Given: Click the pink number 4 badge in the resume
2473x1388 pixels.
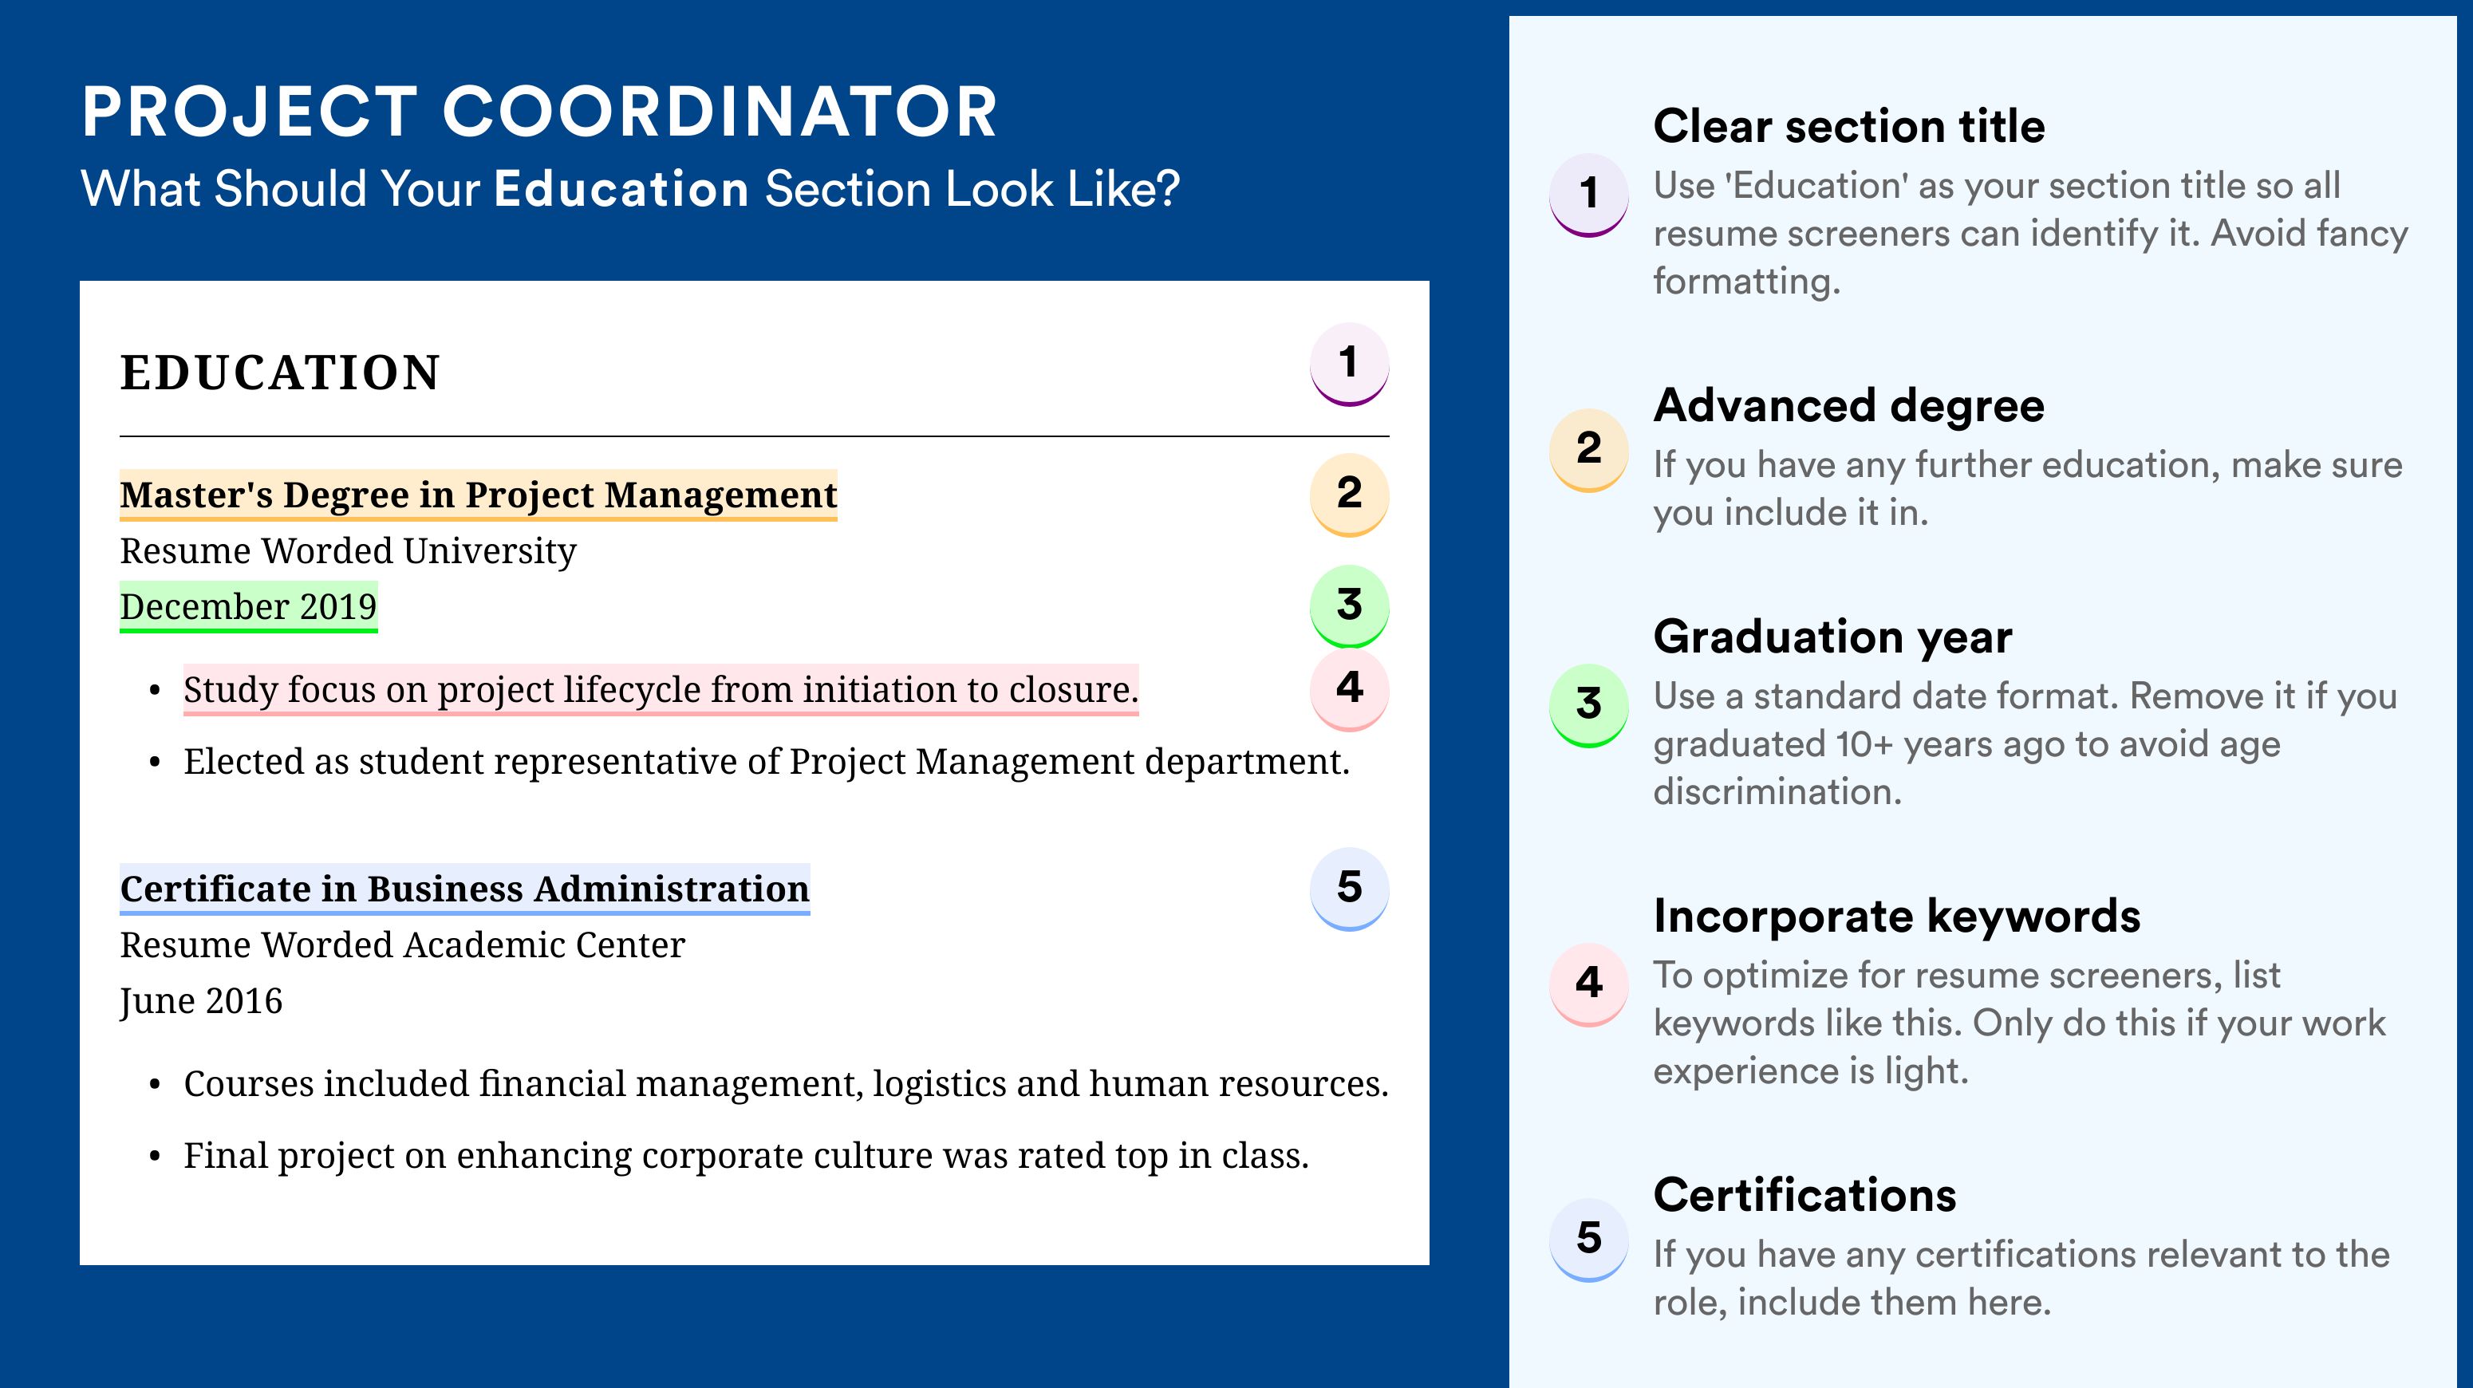Looking at the screenshot, I should click(x=1349, y=689).
